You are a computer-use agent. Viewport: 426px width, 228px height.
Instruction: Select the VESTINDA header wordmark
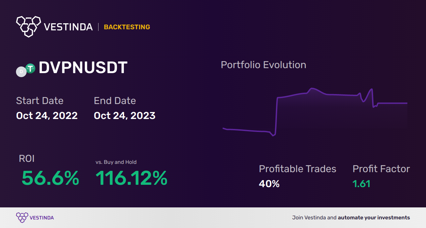69,27
